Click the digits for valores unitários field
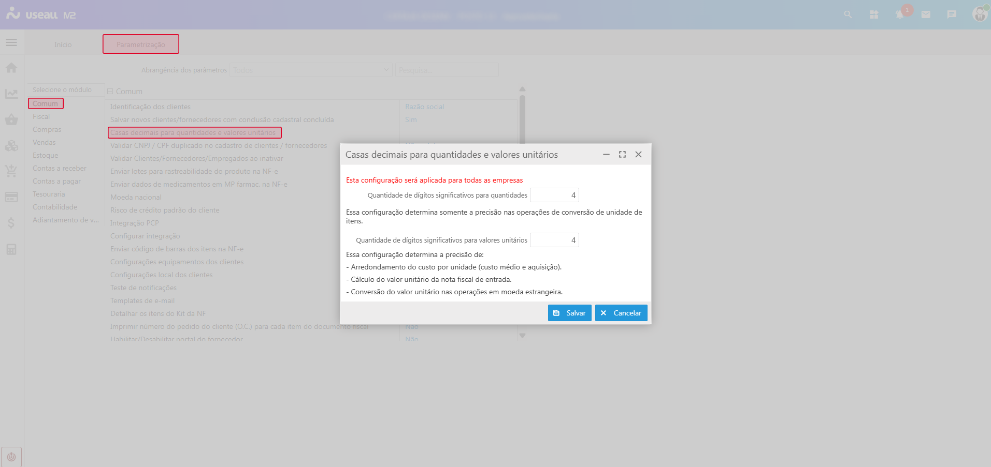This screenshot has height=467, width=991. 554,240
